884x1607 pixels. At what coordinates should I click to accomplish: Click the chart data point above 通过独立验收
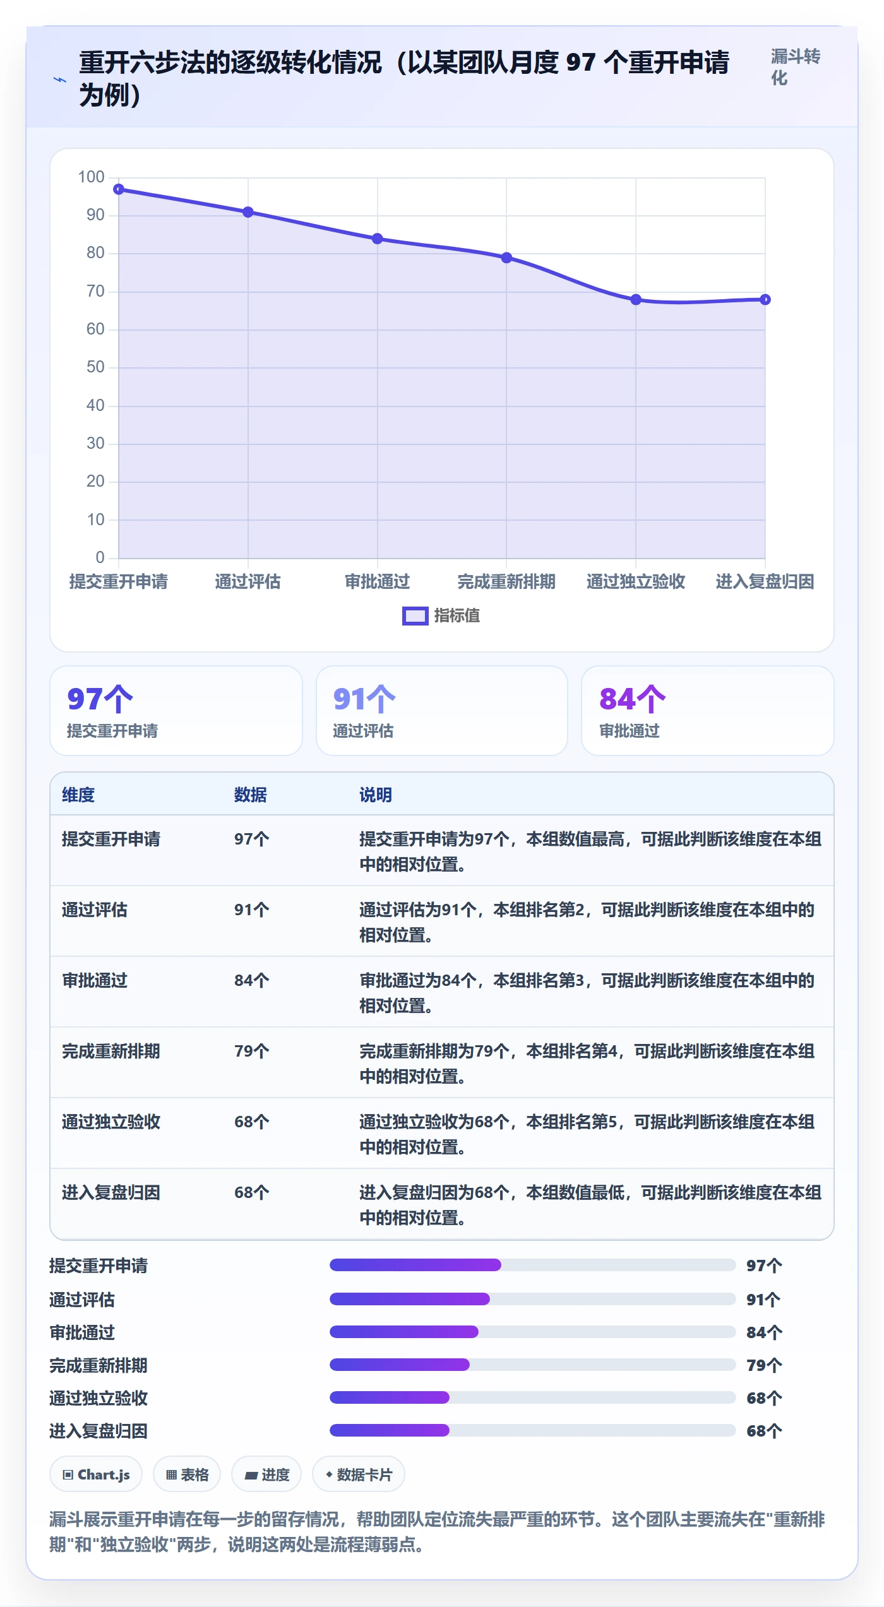point(636,299)
